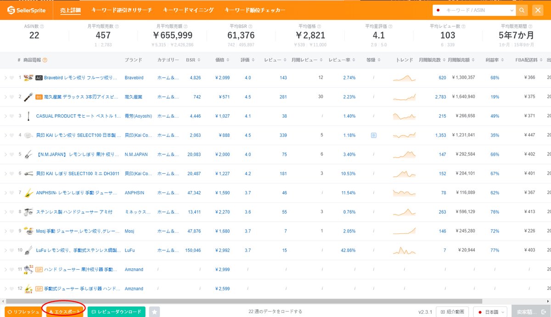Open trend chart for Mosj row
551x317 pixels.
(x=404, y=231)
